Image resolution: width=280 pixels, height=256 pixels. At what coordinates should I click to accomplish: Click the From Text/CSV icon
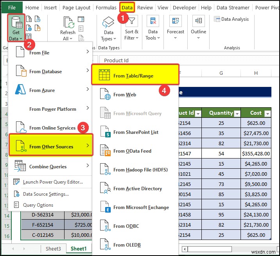pos(29,19)
